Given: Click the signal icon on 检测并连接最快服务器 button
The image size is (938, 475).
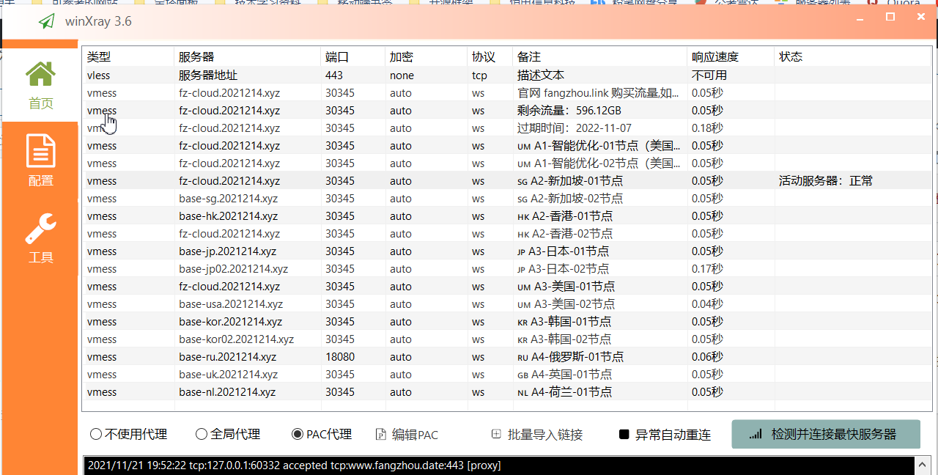Looking at the screenshot, I should click(755, 434).
